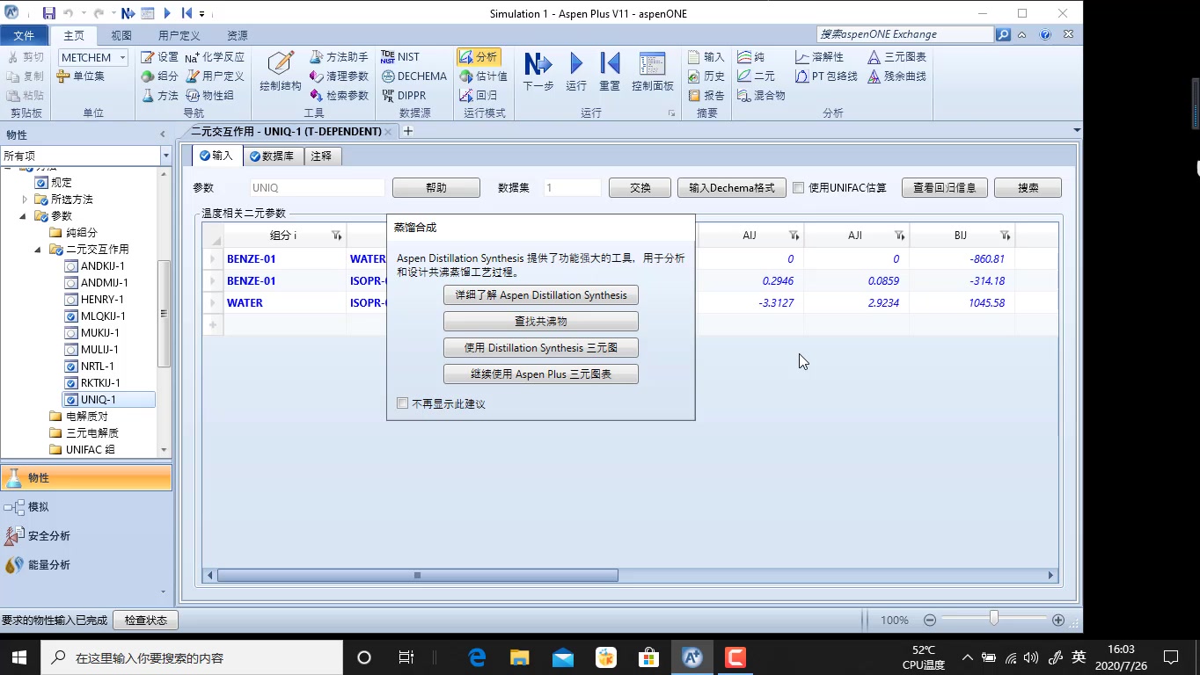The height and width of the screenshot is (675, 1200).
Task: Click the 检查状态 button
Action: [x=146, y=621]
